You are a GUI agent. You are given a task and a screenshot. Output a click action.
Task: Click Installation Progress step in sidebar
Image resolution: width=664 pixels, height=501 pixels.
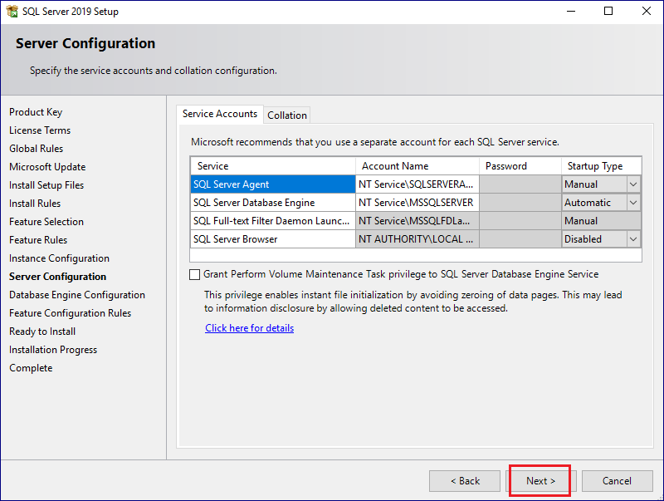53,350
